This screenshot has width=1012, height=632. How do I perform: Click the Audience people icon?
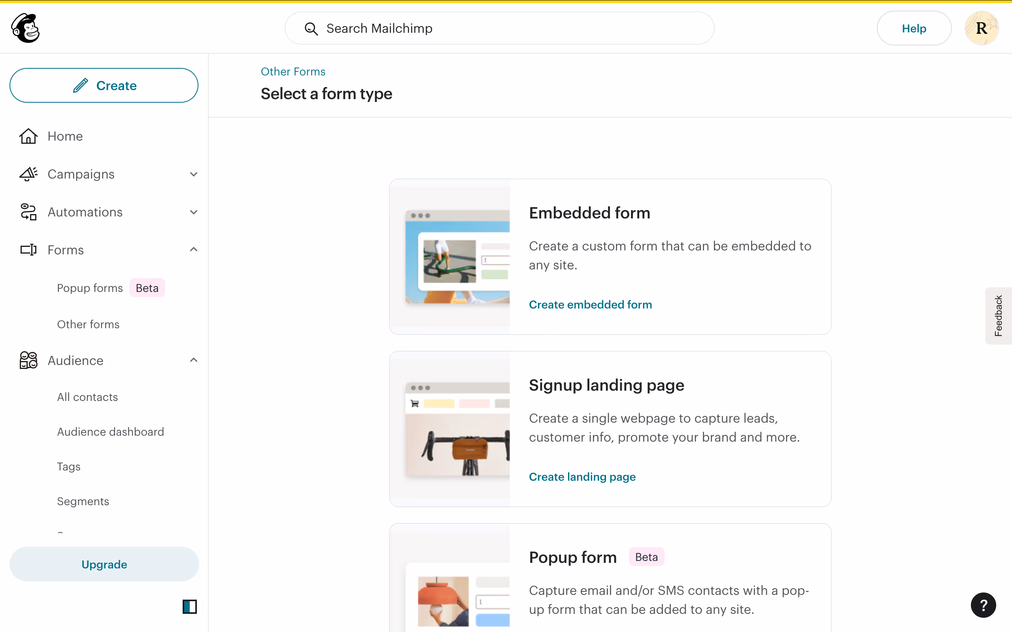coord(28,360)
